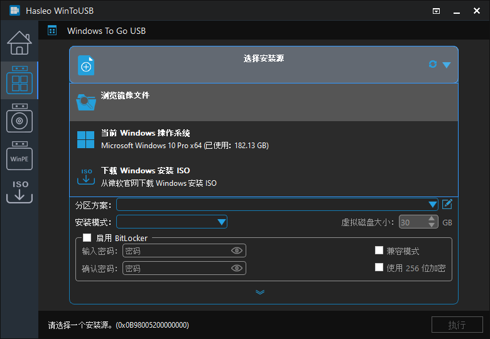Expand more options with the double chevron
490x339 pixels.
260,292
